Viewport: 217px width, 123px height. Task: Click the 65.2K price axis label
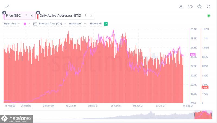[x=193, y=29]
